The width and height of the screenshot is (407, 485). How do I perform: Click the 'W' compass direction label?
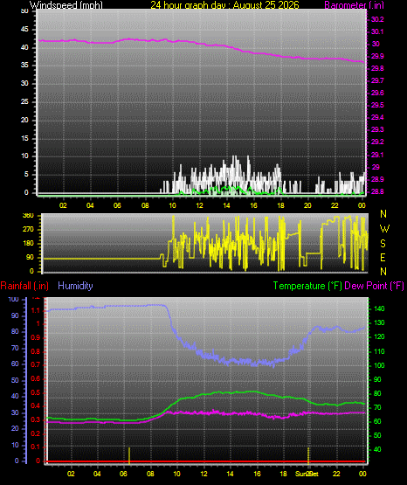pos(384,229)
